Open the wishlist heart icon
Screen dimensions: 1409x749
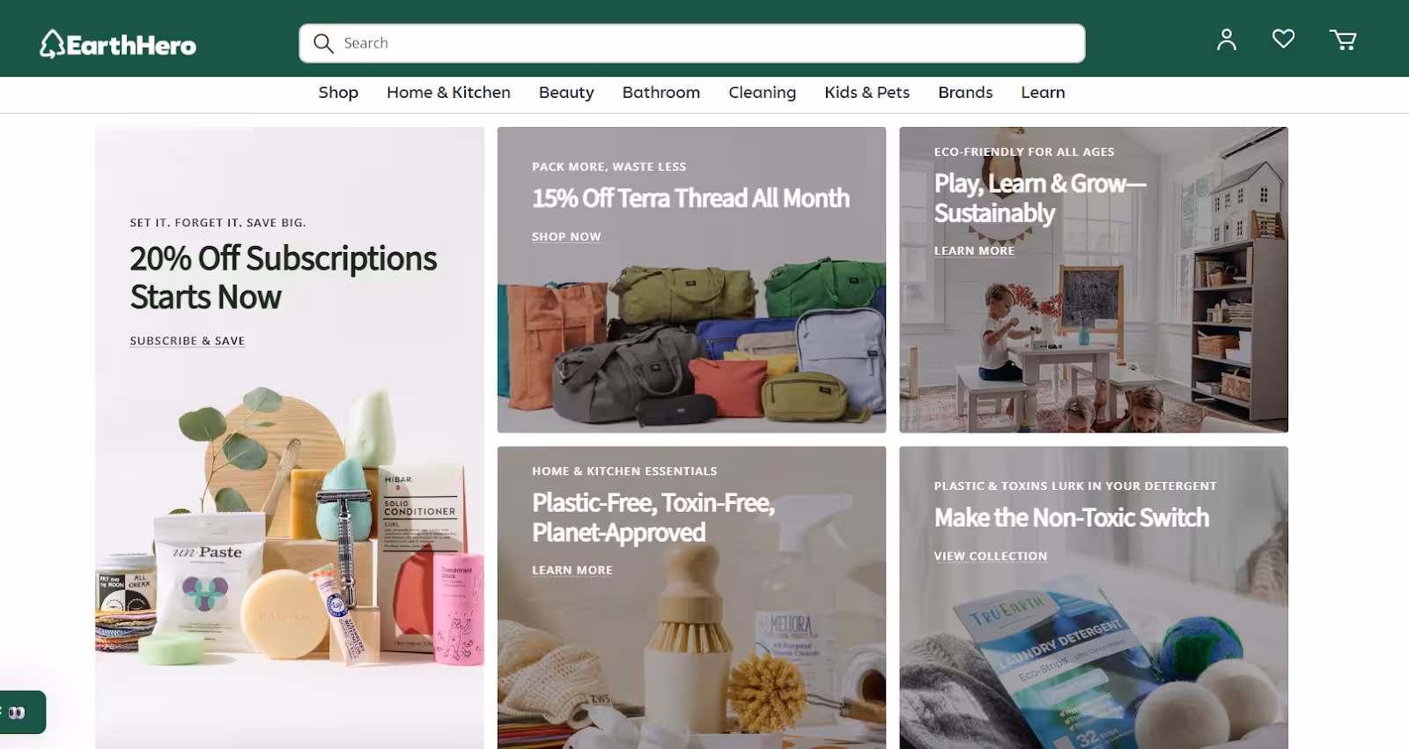[1283, 39]
